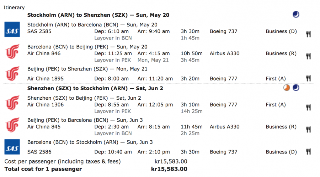Click Air China logo for flight 1895
Viewport: 320px width, 177px height.
coord(11,74)
